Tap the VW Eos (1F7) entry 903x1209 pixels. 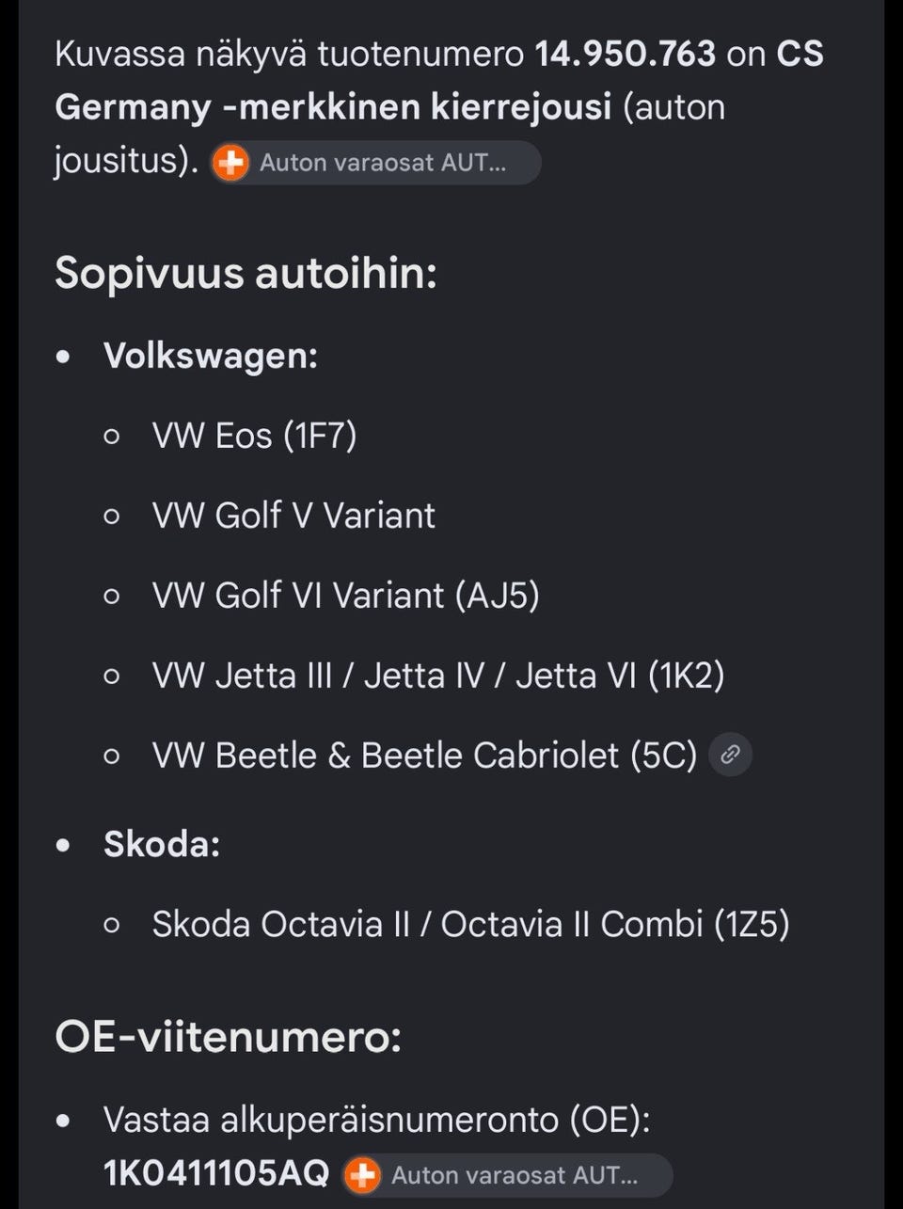click(x=255, y=437)
